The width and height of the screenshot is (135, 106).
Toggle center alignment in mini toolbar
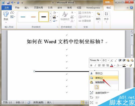point(103,65)
